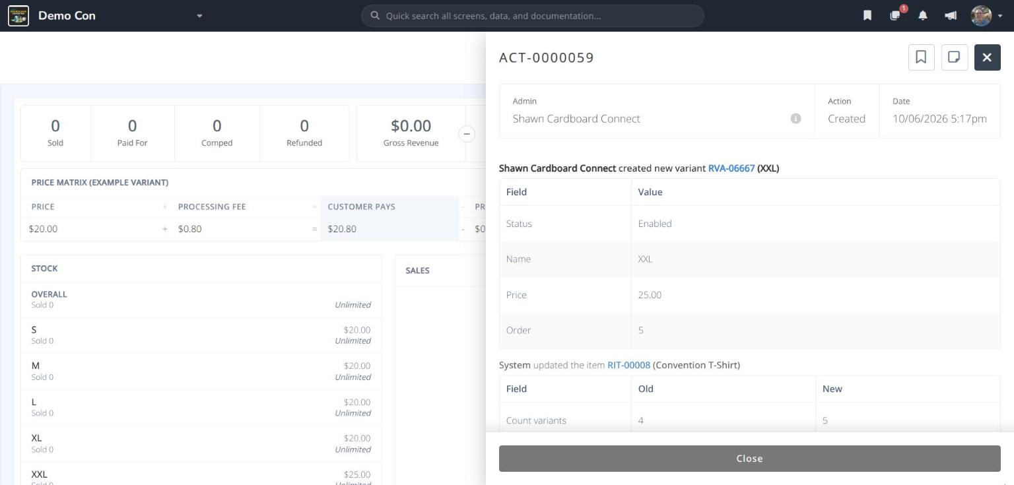Click the Action value Created
The width and height of the screenshot is (1014, 485).
[x=846, y=119]
